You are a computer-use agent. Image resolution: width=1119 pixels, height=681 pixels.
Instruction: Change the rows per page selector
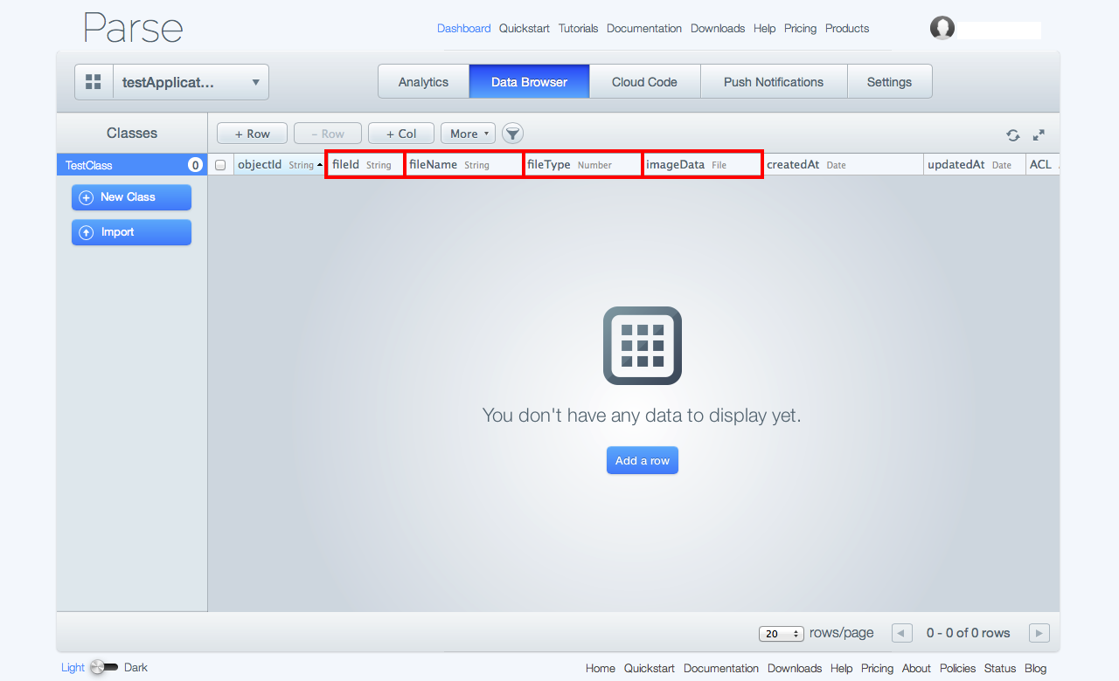pyautogui.click(x=782, y=634)
